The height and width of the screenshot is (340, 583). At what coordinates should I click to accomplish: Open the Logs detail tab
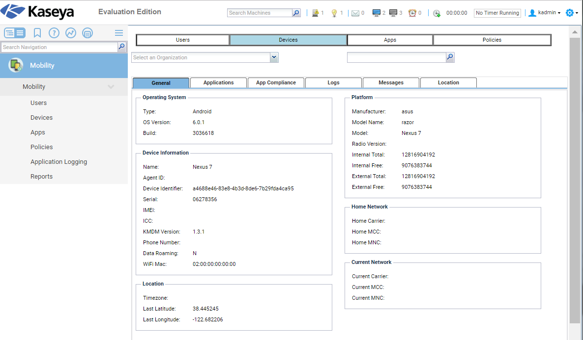[333, 82]
